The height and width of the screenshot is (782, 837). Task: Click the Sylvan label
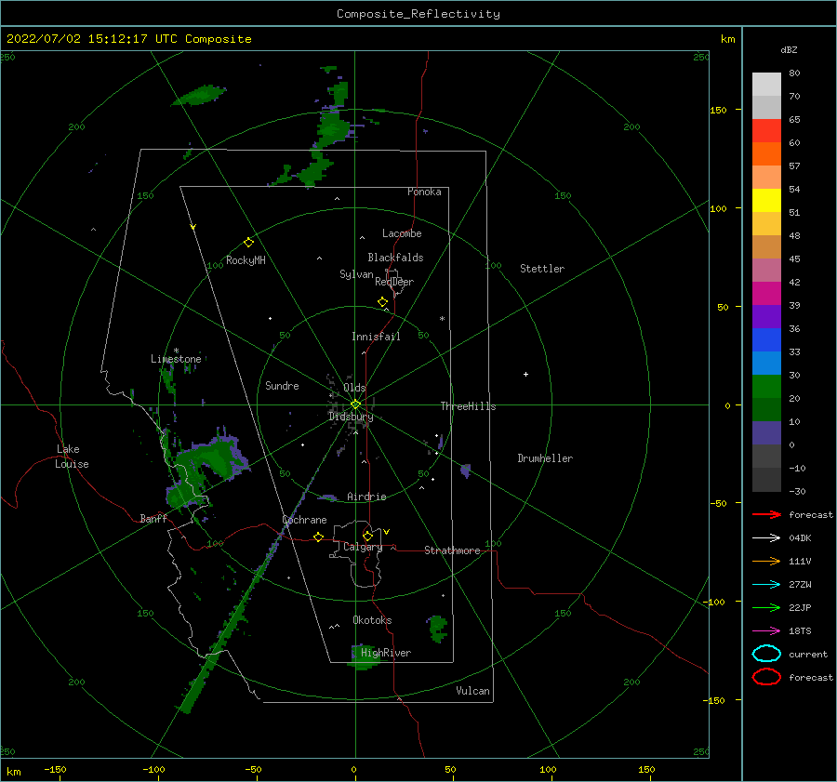(x=356, y=274)
